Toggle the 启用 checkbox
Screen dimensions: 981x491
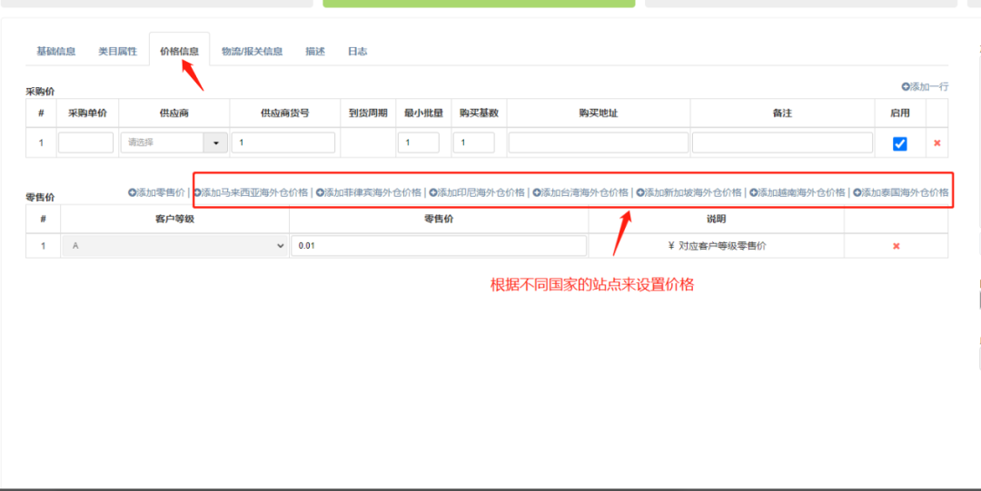click(x=899, y=144)
